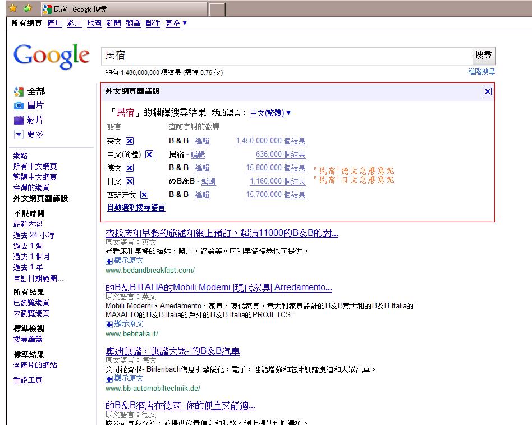Select 全部 text in left sidebar
532x425 pixels.
pyautogui.click(x=36, y=92)
